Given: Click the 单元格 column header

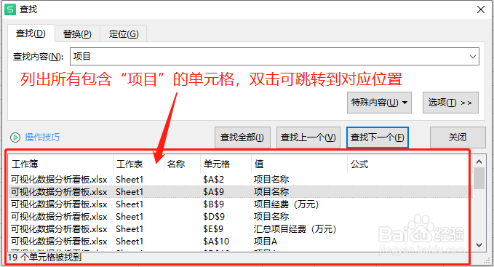Looking at the screenshot, I should (x=226, y=164).
